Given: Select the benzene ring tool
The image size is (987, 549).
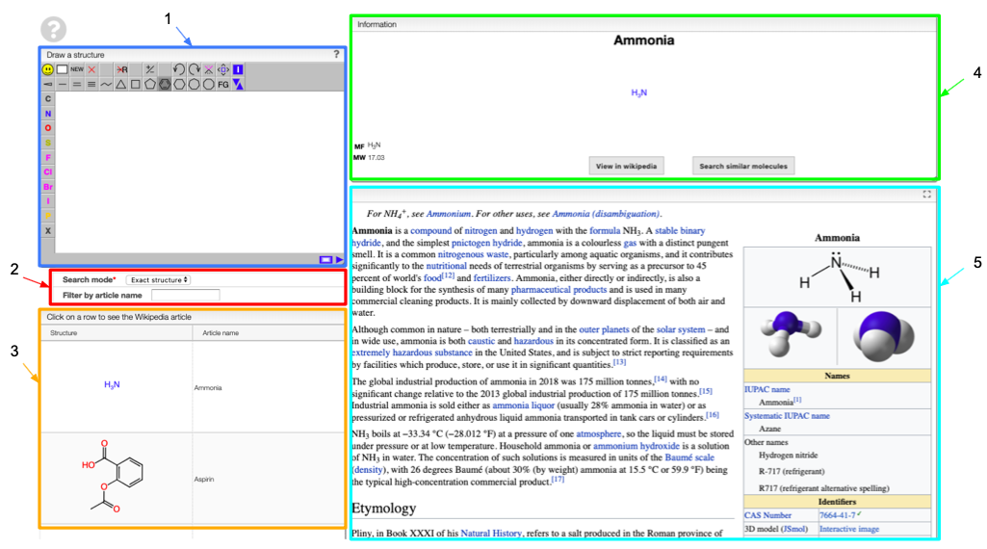Looking at the screenshot, I should [165, 85].
